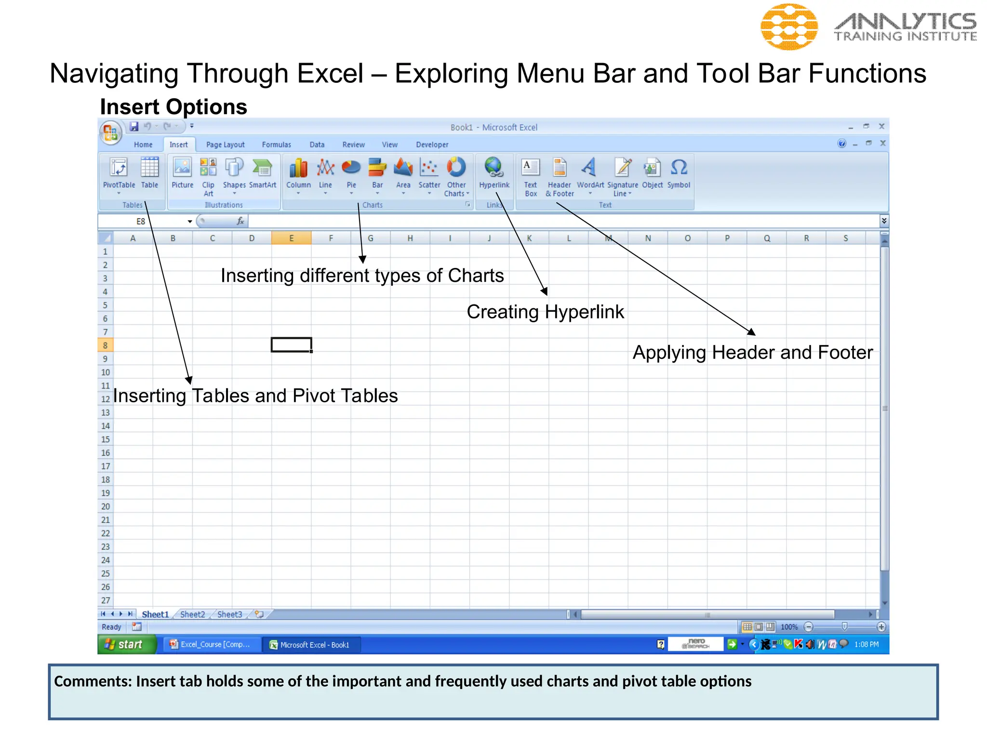Click the macro record status bar icon
The image size is (987, 740).
(137, 627)
